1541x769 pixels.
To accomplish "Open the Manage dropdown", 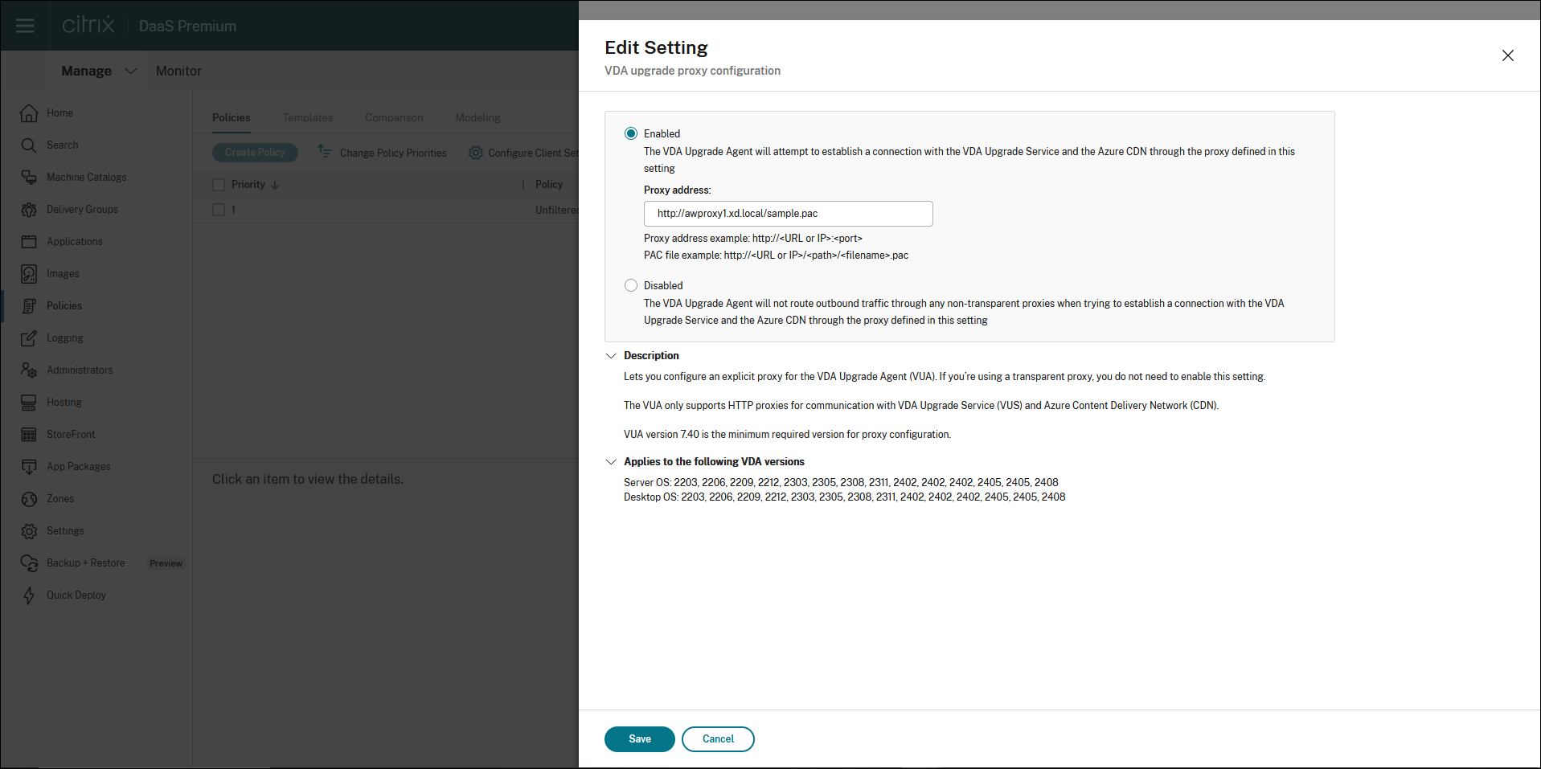I will coord(99,71).
